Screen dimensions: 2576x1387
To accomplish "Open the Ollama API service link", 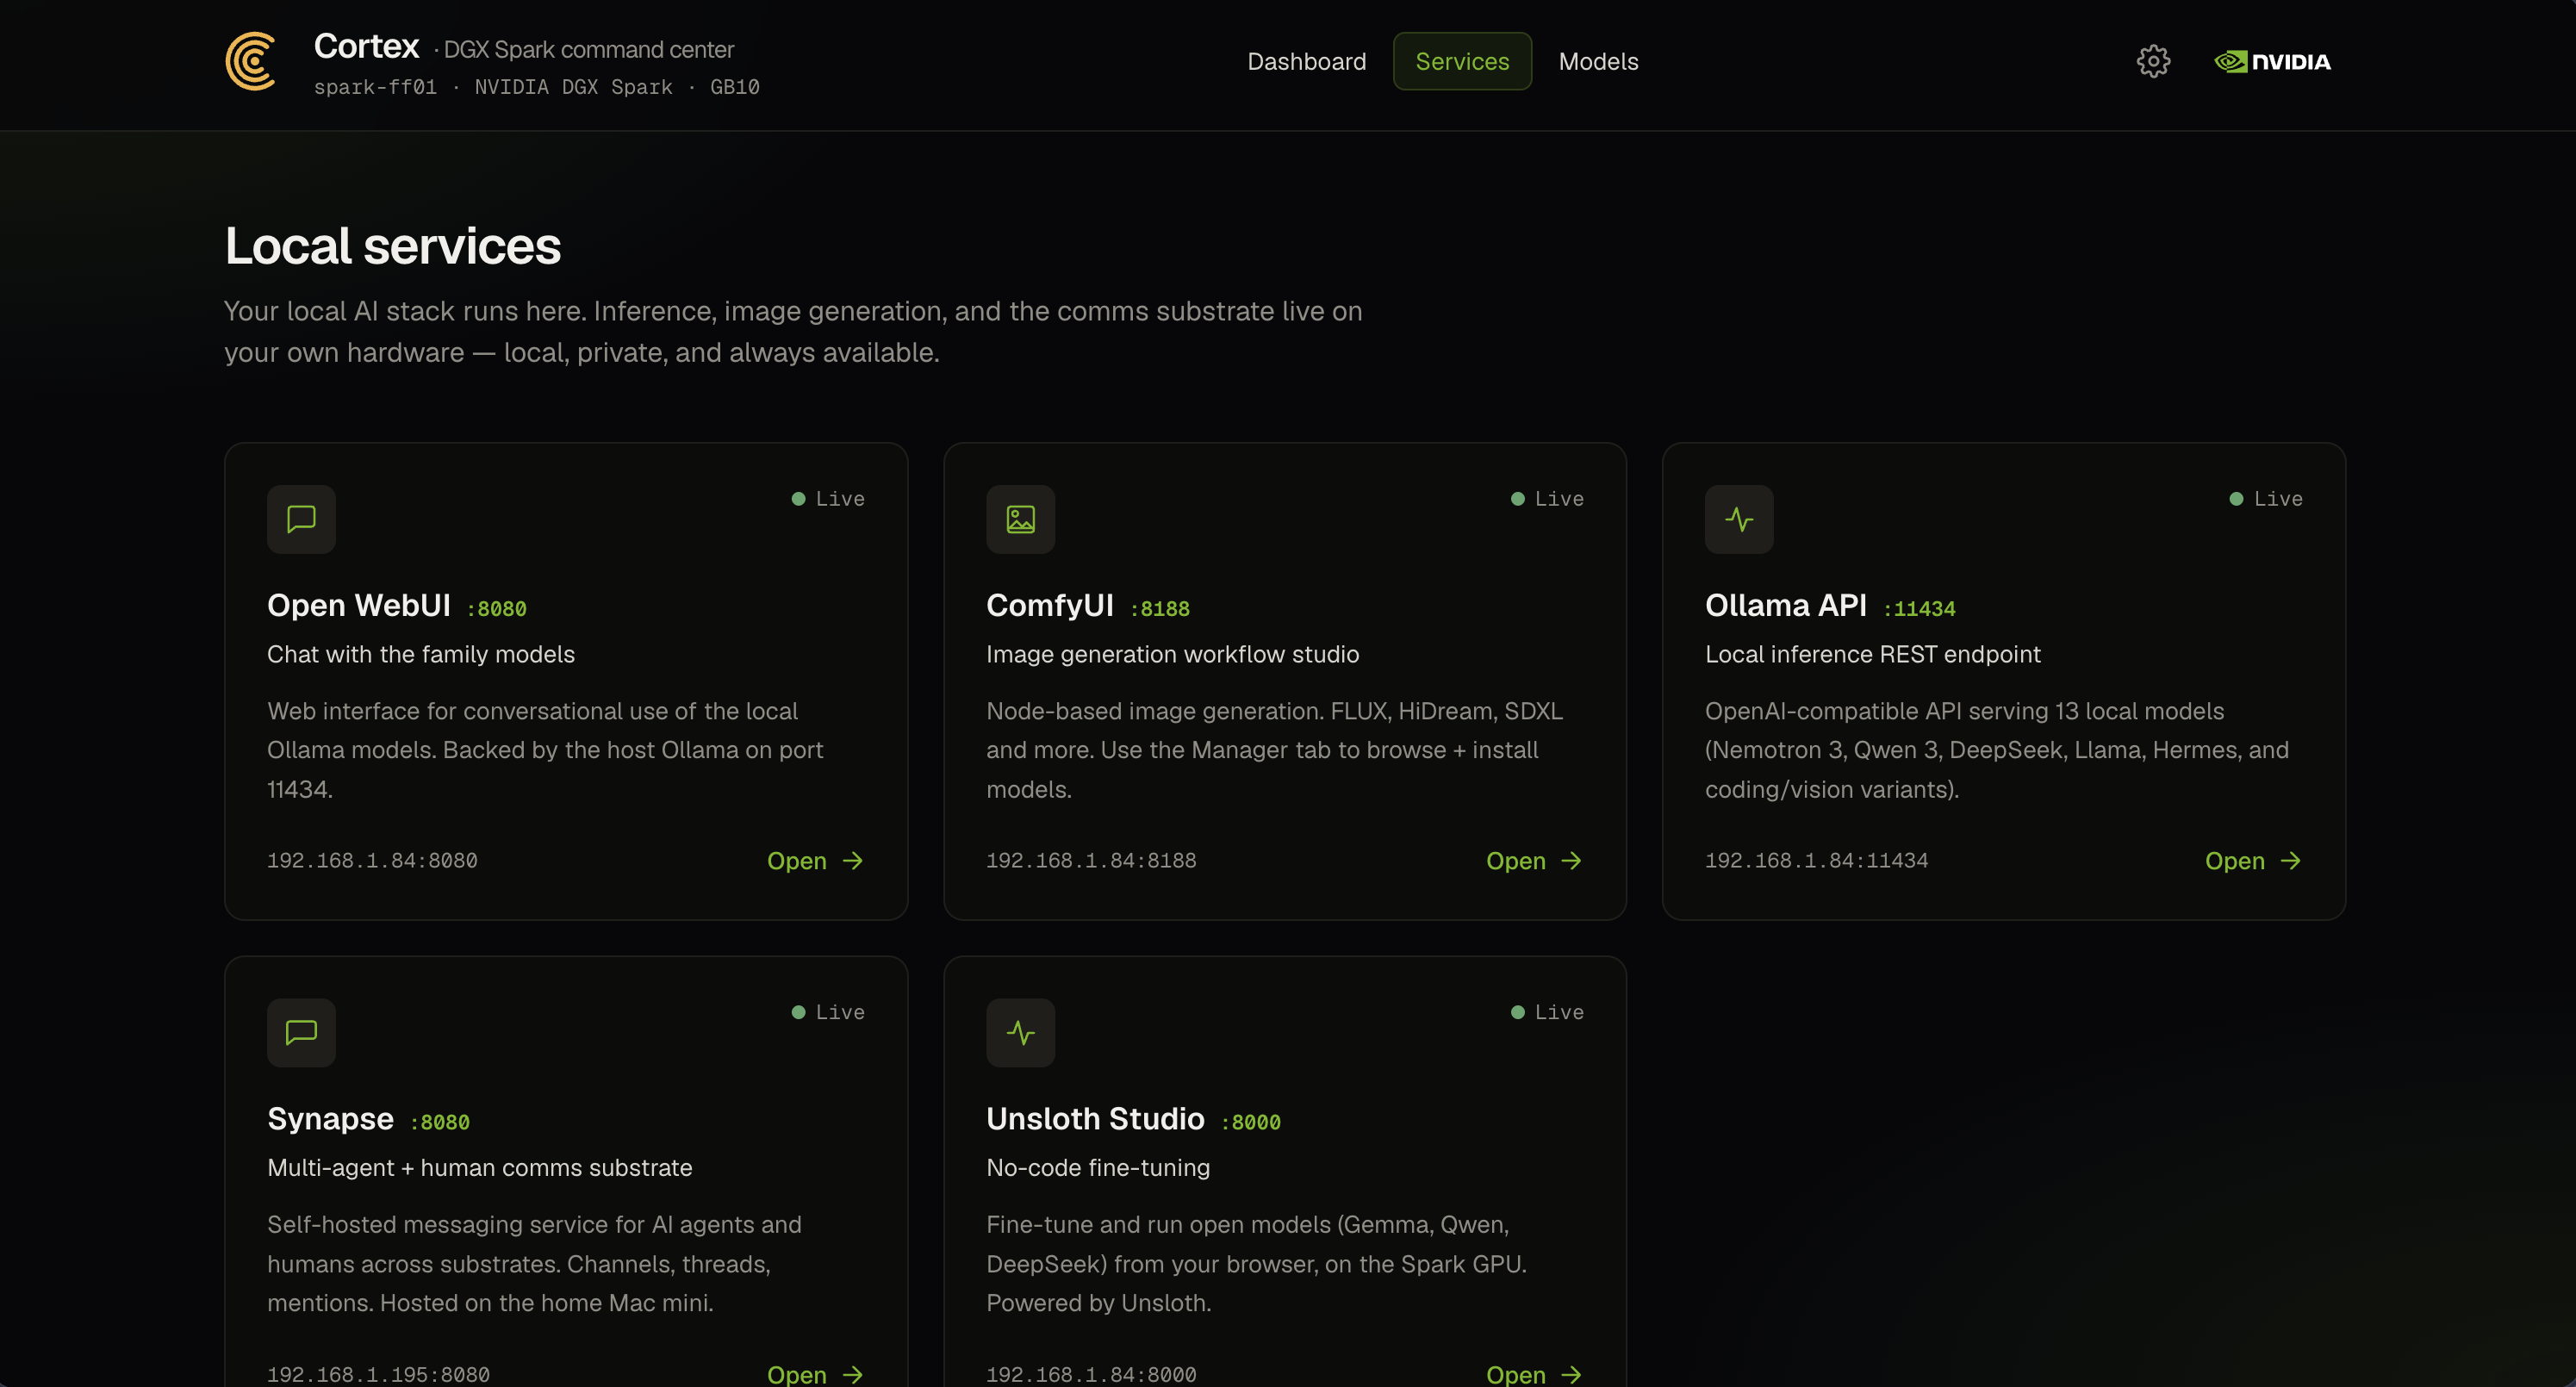I will [x=2253, y=861].
